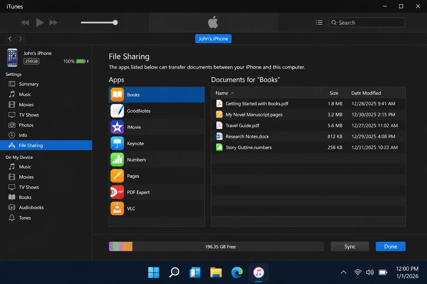Screen dimensions: 427x284
Task: Click the Done button
Action: click(x=391, y=247)
